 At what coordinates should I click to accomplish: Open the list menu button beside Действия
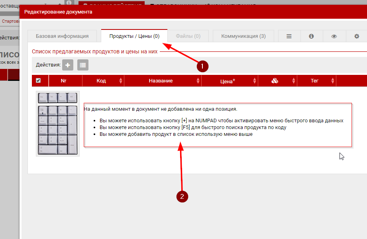pyautogui.click(x=83, y=65)
